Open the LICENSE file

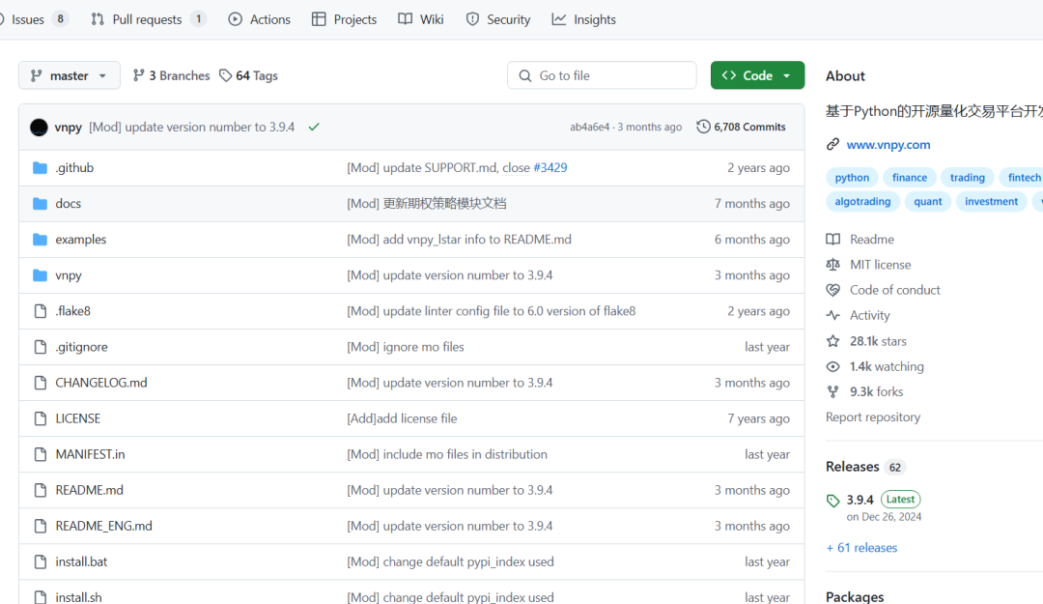coord(78,418)
